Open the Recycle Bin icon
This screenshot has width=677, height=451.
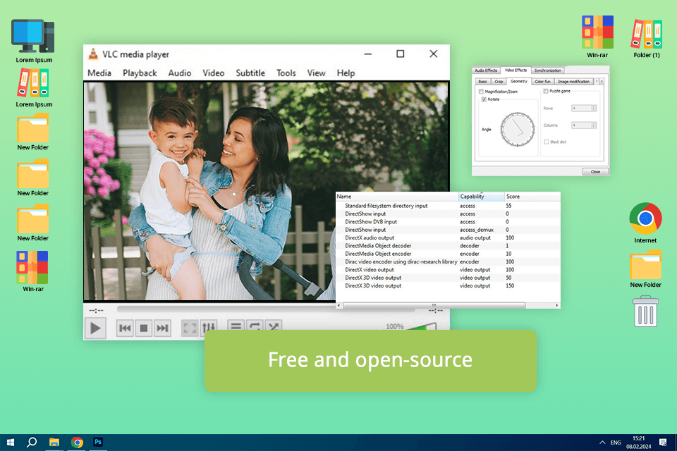point(645,311)
